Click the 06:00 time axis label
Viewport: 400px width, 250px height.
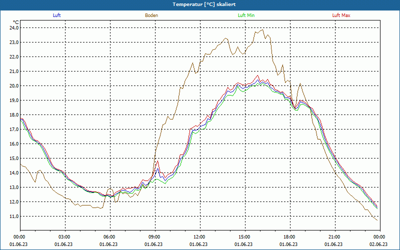110,236
